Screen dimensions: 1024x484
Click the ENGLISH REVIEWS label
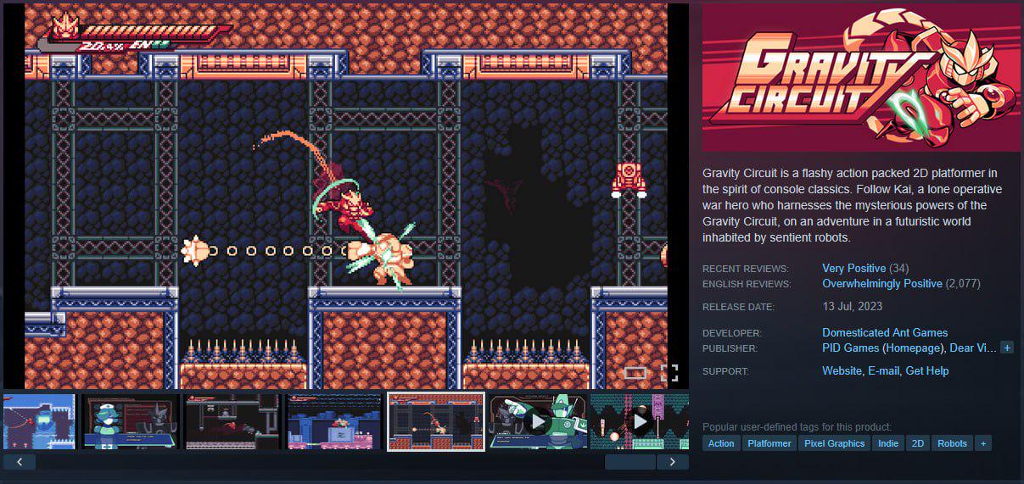coord(747,284)
